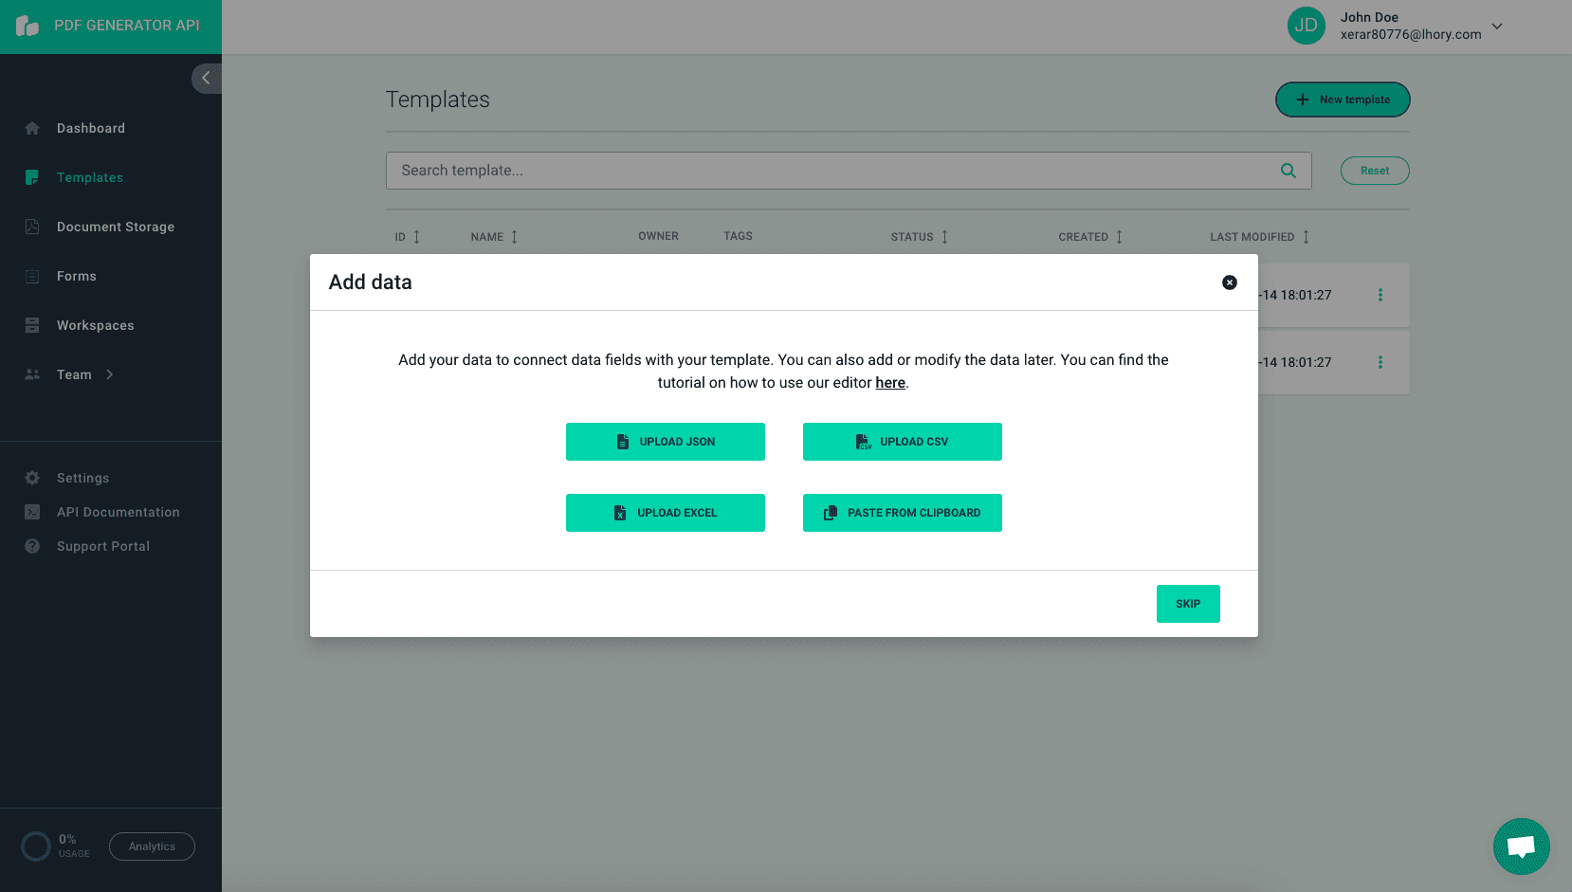Click the search magnifier icon
This screenshot has height=892, width=1572.
coord(1288,171)
